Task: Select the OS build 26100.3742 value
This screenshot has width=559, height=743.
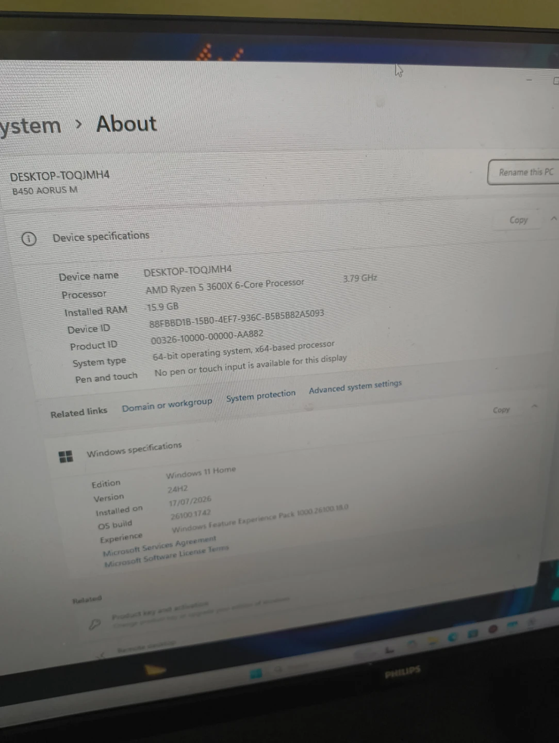Action: [190, 514]
